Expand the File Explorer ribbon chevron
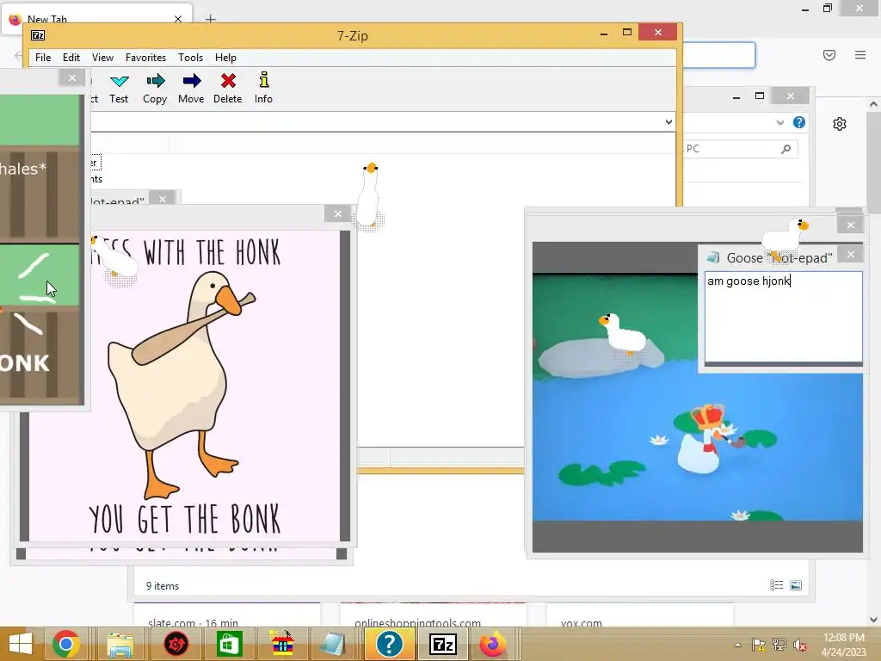This screenshot has width=881, height=661. [779, 122]
